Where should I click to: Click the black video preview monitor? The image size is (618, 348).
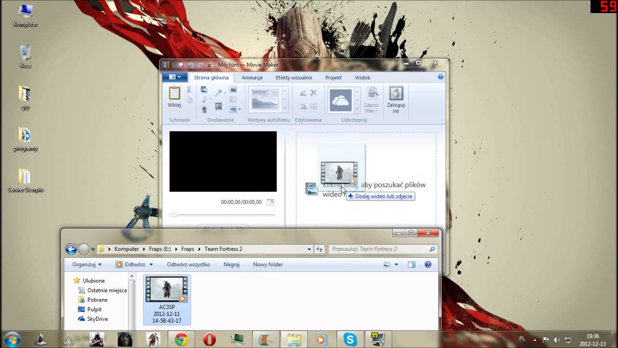(223, 161)
